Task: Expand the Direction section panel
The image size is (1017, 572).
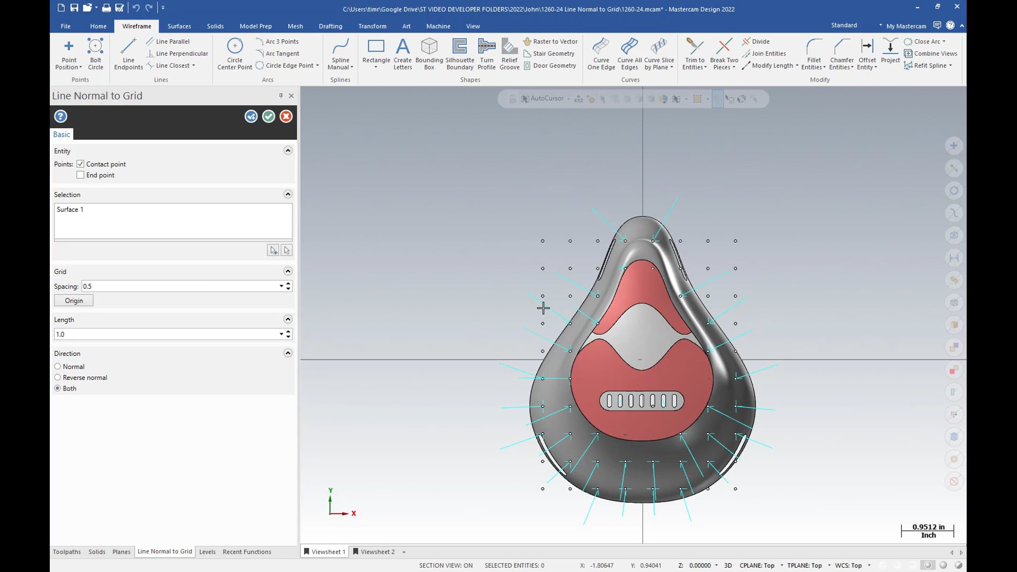Action: (288, 353)
